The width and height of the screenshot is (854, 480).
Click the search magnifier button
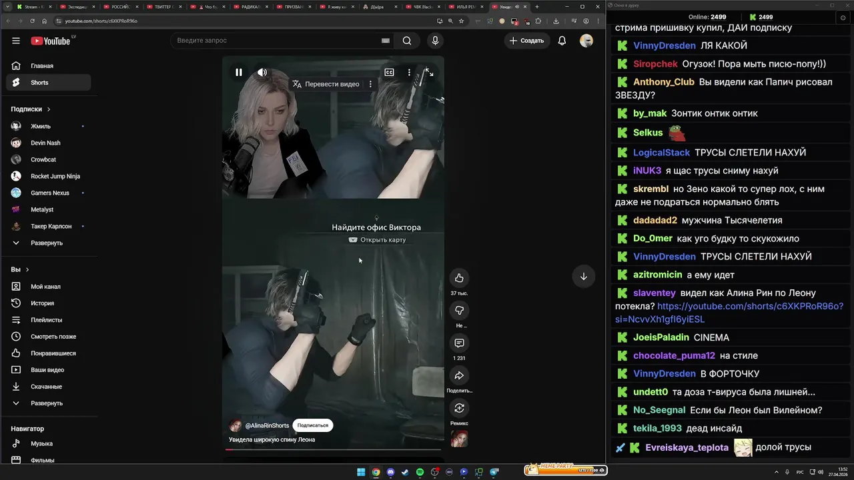click(x=407, y=41)
